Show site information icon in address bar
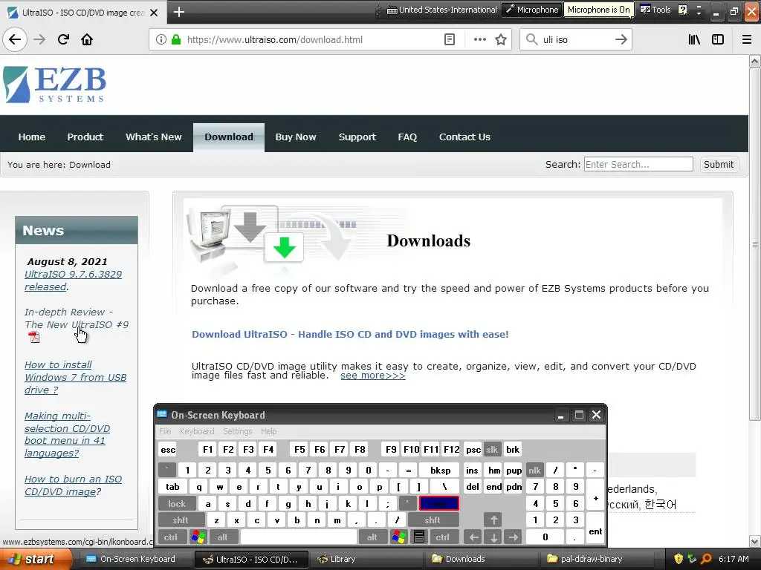This screenshot has height=570, width=761. pyautogui.click(x=161, y=40)
